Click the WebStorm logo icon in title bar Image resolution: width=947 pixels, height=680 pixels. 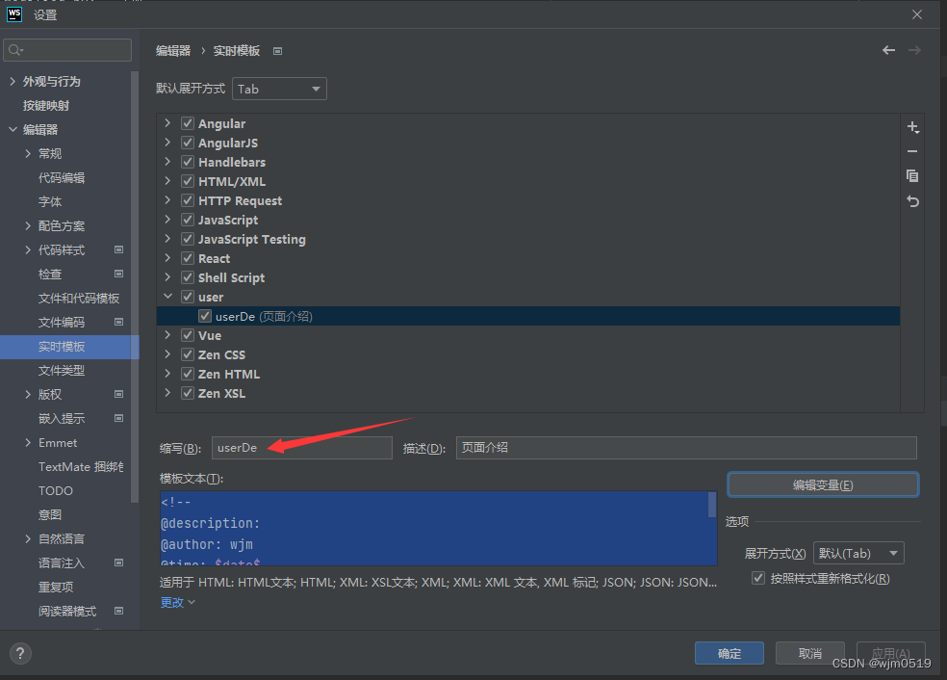[x=14, y=14]
